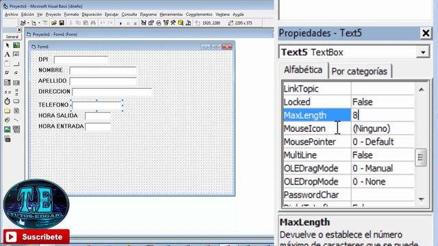This screenshot has height=246, width=438.
Task: Close the Propiedades - Text5 panel
Action: coord(426,33)
